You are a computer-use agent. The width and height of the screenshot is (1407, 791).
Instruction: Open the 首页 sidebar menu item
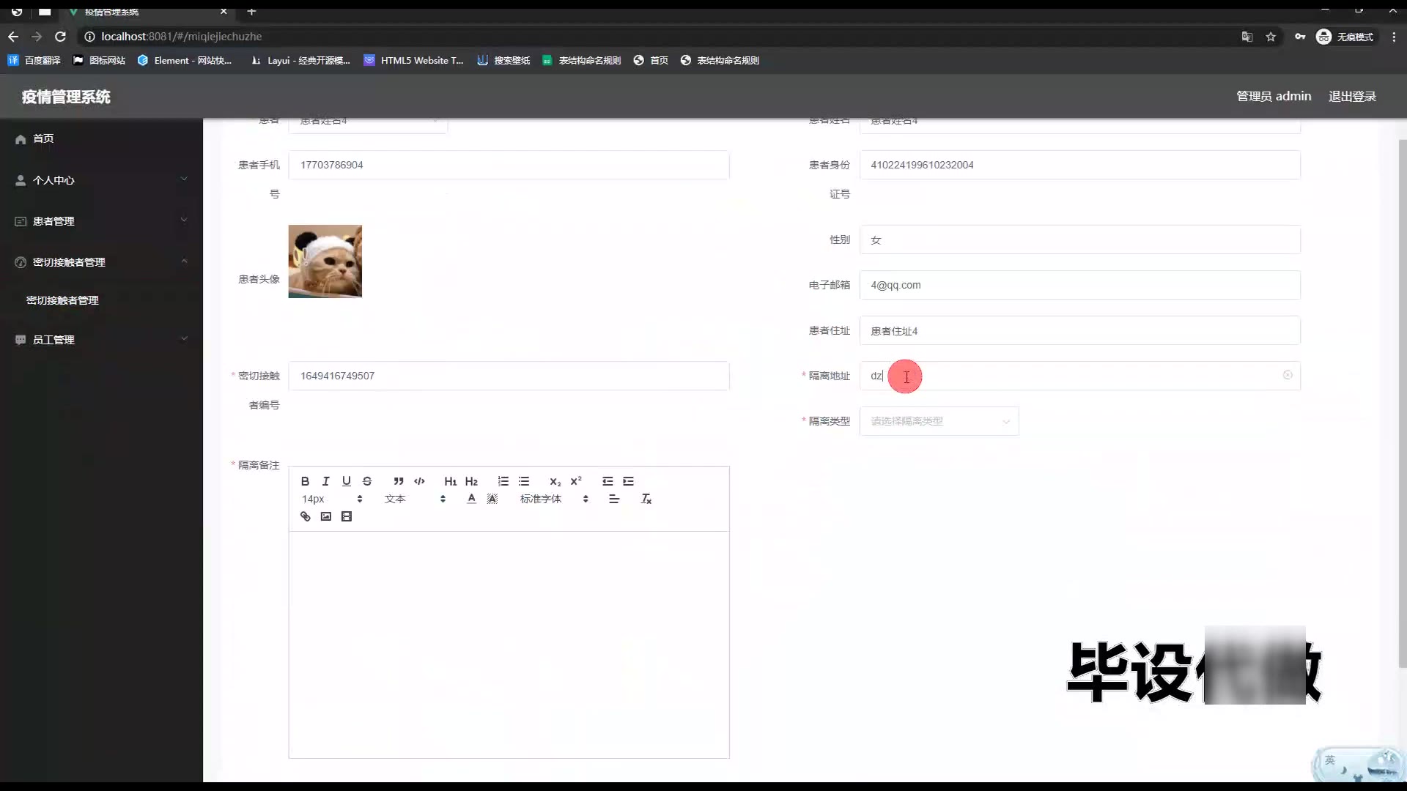pyautogui.click(x=43, y=138)
